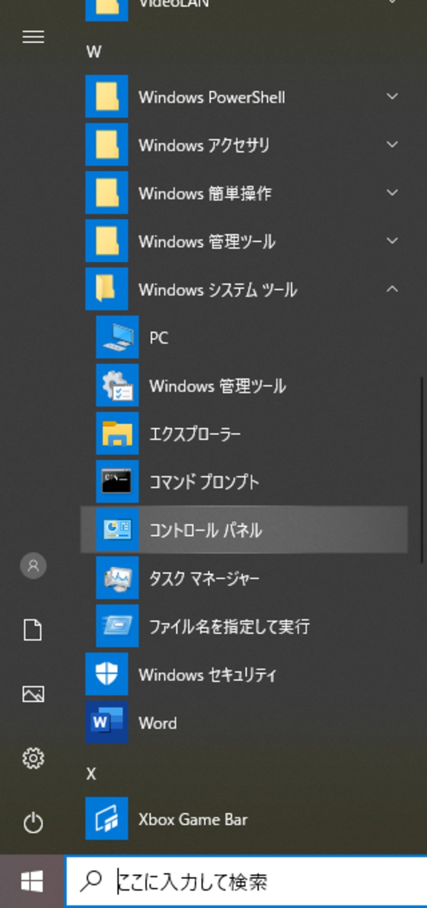The width and height of the screenshot is (427, 908).
Task: Launch Xbox Game Bar text label
Action: click(x=193, y=819)
